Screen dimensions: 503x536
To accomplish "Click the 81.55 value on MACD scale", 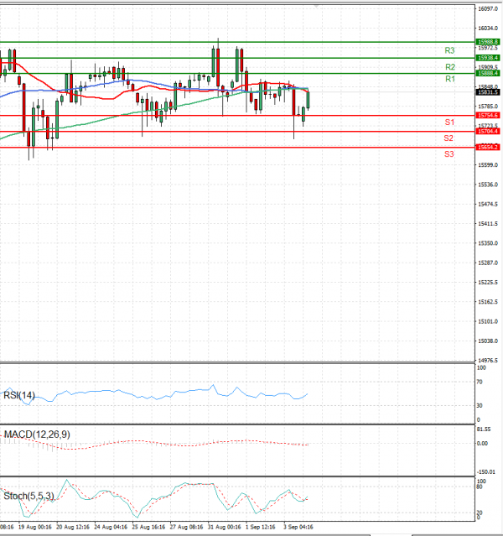I will pyautogui.click(x=484, y=429).
